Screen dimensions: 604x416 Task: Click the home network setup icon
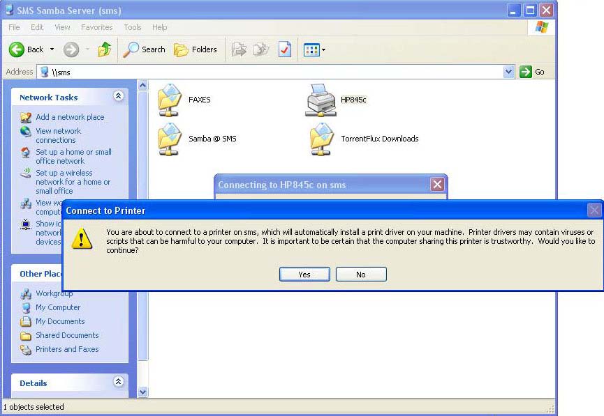point(26,153)
